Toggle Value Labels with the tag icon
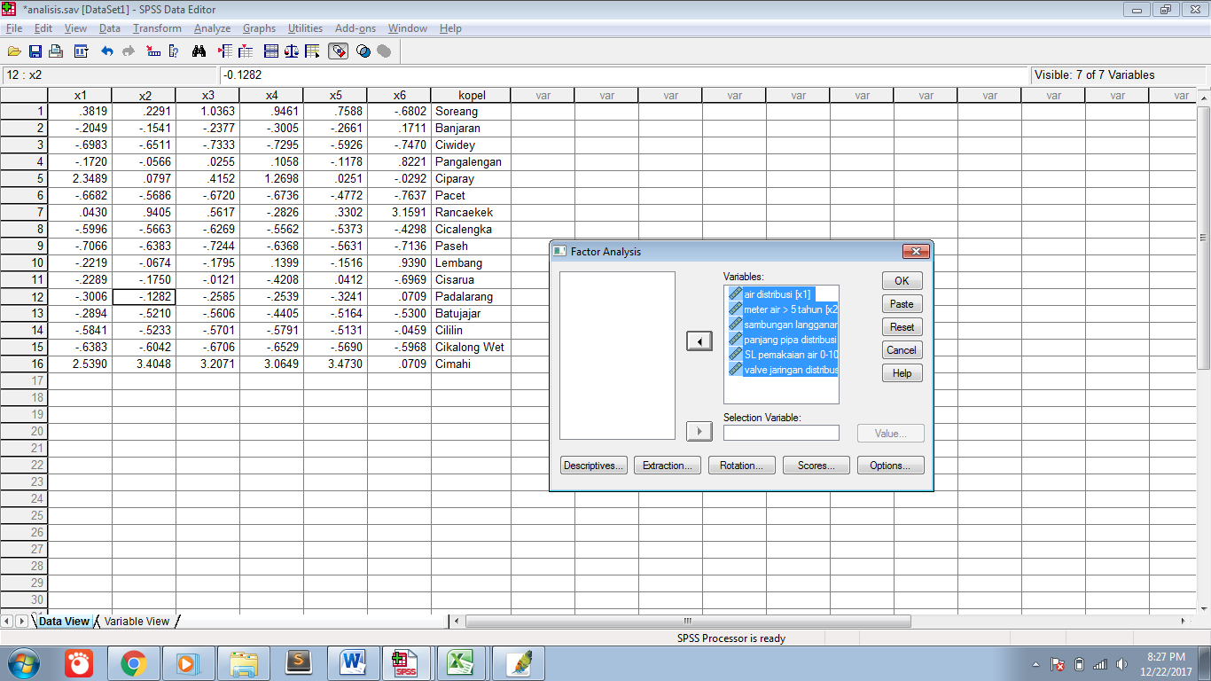 pos(338,51)
